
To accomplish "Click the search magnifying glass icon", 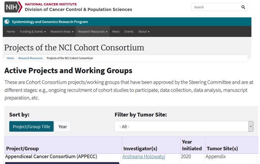I will [x=243, y=7].
